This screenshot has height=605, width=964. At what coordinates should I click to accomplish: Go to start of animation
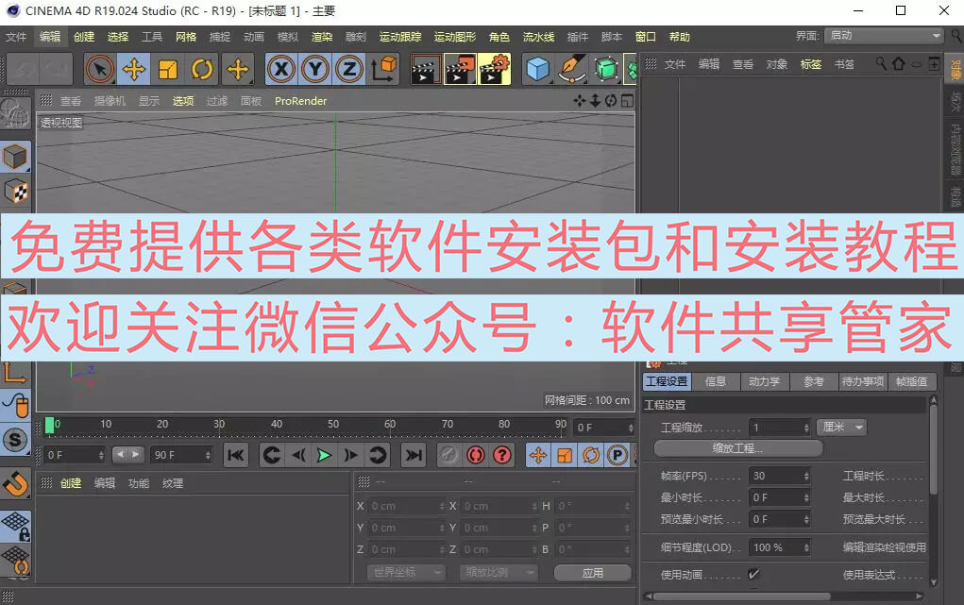235,455
